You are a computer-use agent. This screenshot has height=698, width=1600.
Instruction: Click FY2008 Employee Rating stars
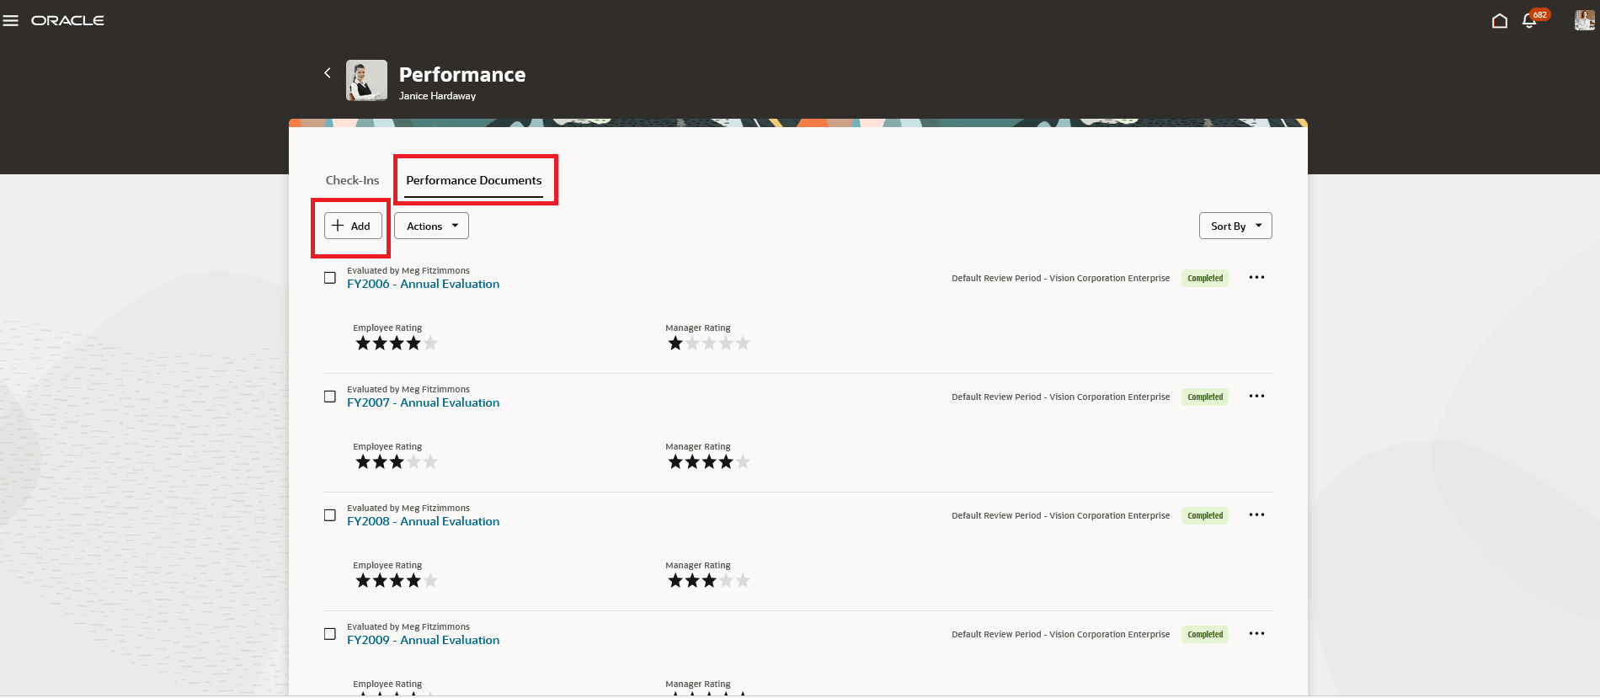396,581
